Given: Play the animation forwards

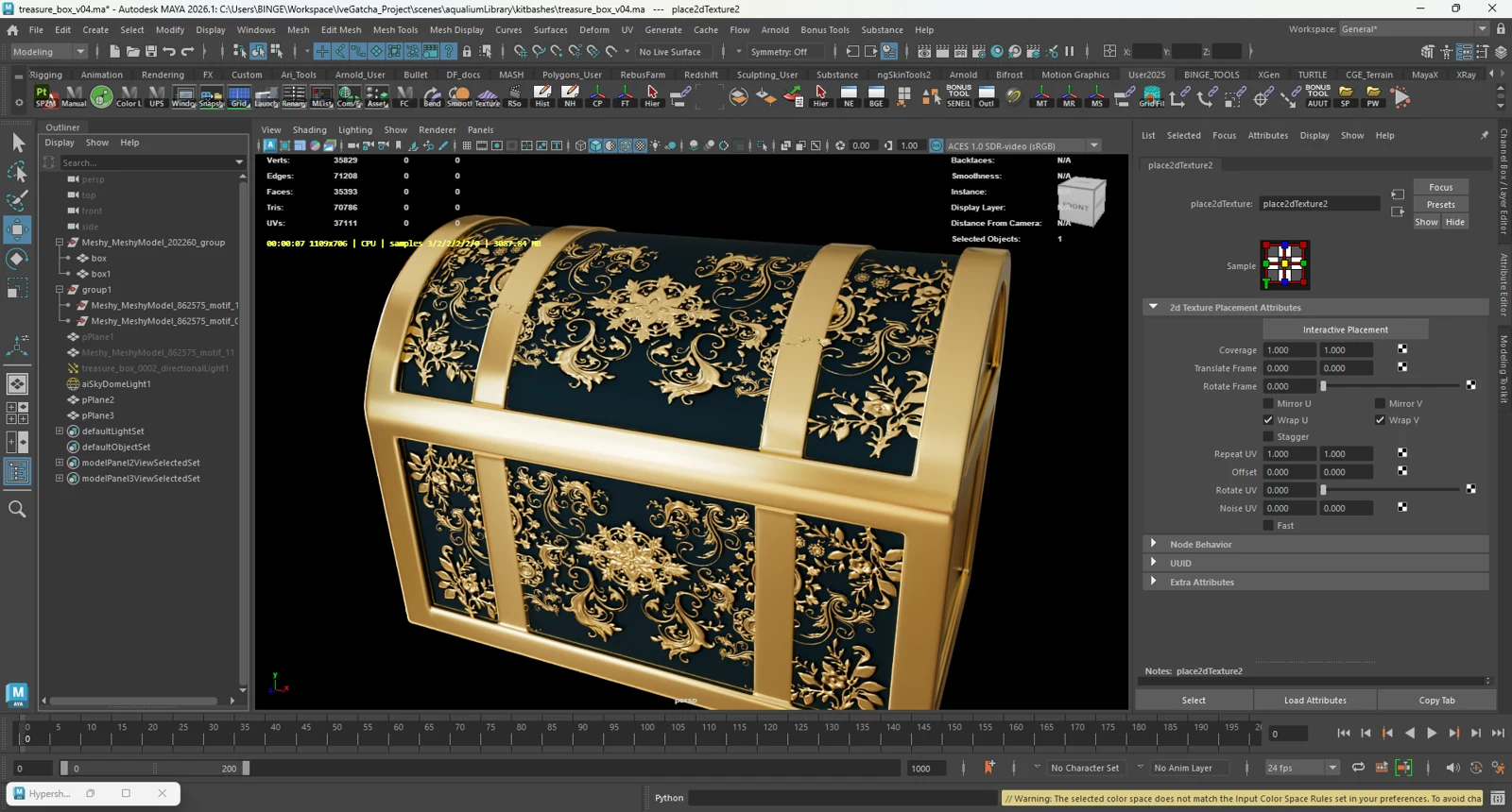Looking at the screenshot, I should point(1432,733).
